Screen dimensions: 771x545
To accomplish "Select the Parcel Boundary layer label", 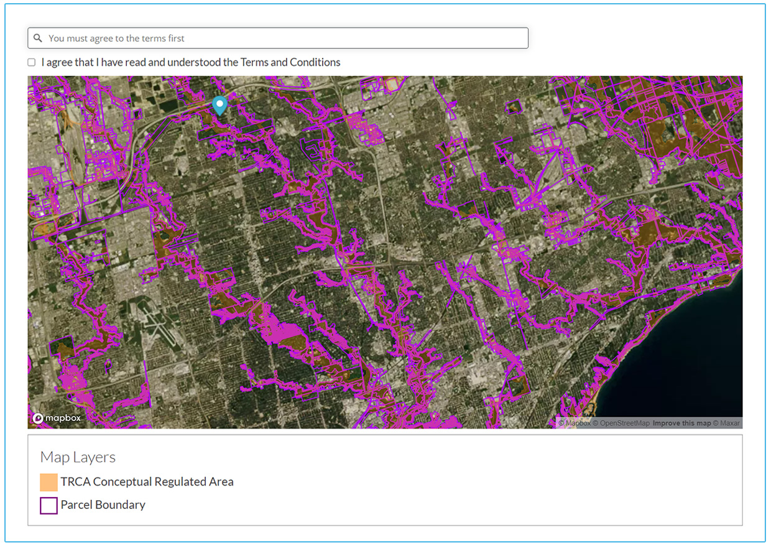I will point(103,505).
